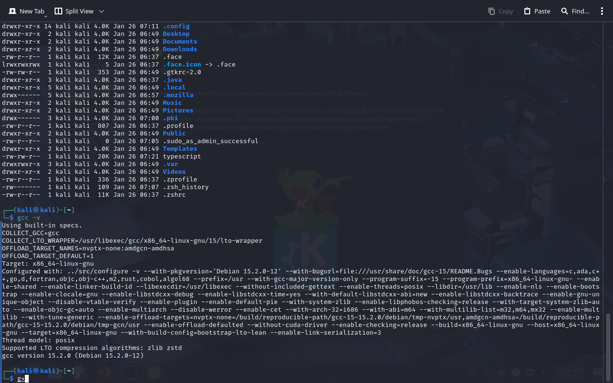Click the .zsh_history file name
This screenshot has height=383, width=613.
tap(185, 187)
